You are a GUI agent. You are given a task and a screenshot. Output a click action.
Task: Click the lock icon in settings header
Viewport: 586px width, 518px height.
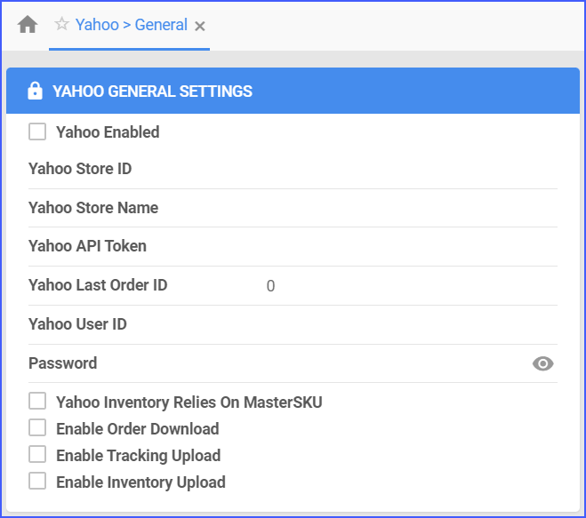[x=36, y=91]
